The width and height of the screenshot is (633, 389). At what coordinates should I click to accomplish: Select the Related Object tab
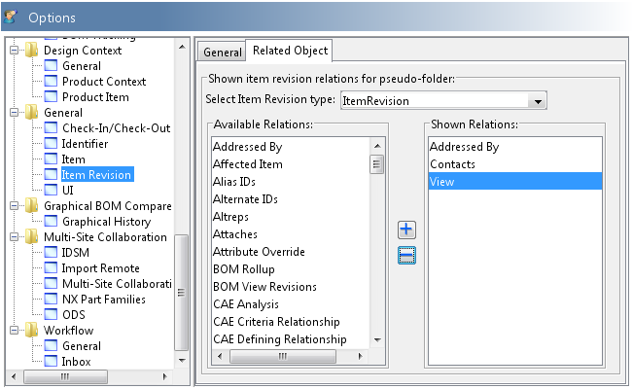289,51
